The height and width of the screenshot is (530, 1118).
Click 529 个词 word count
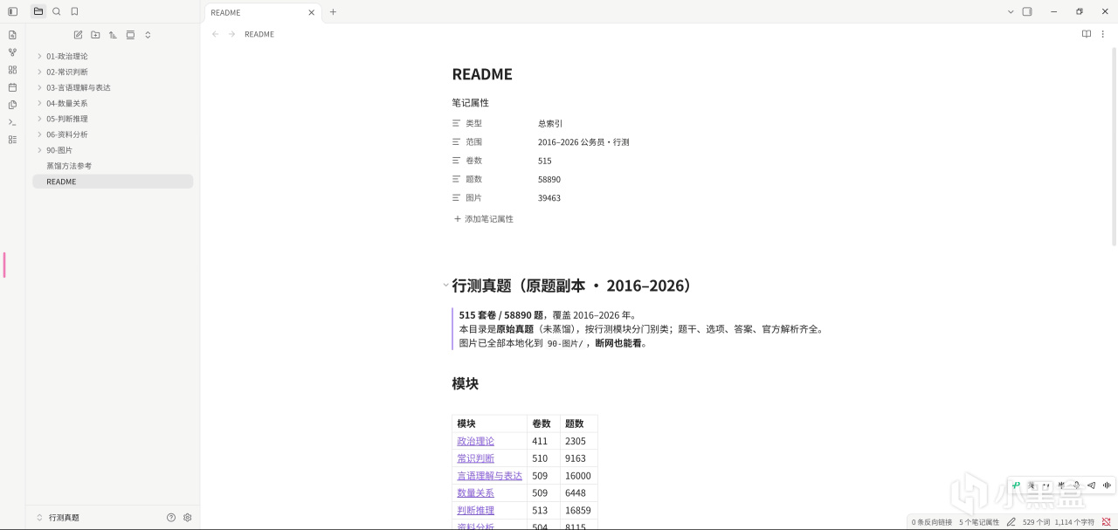point(1036,522)
